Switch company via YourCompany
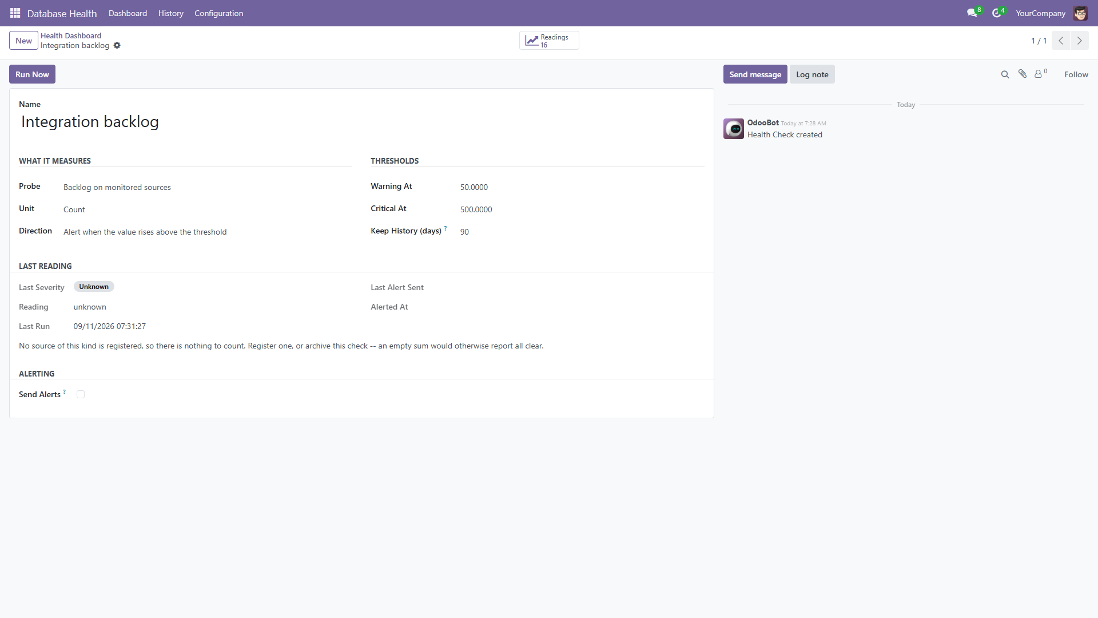Viewport: 1098px width, 618px height. pyautogui.click(x=1040, y=13)
